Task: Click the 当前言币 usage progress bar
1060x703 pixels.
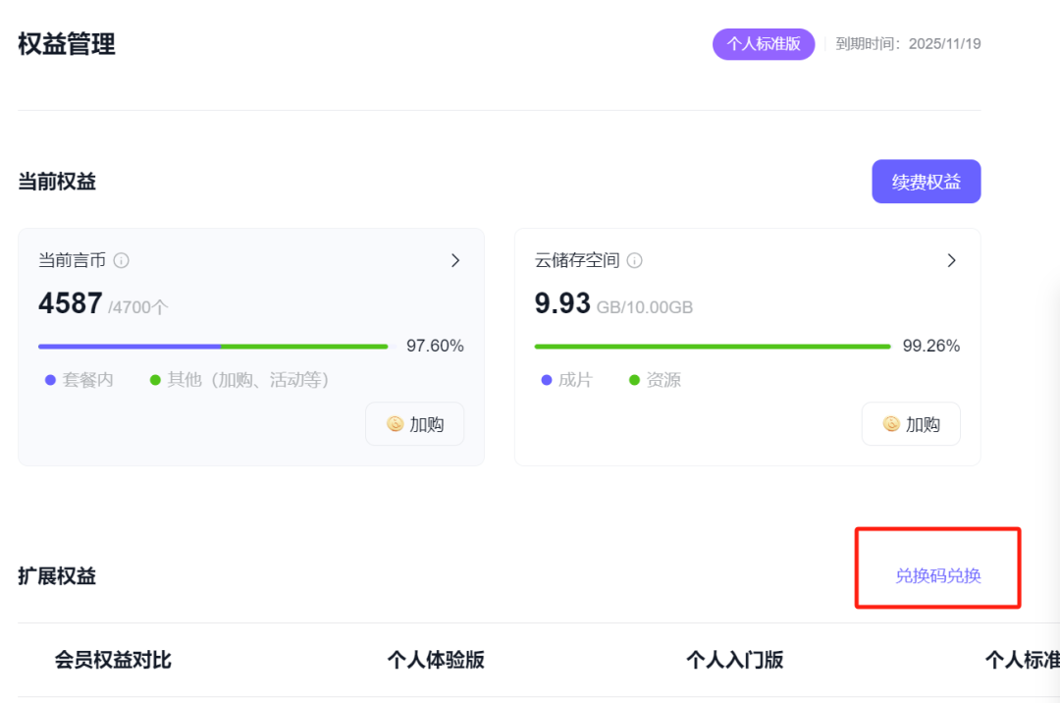Action: tap(213, 347)
